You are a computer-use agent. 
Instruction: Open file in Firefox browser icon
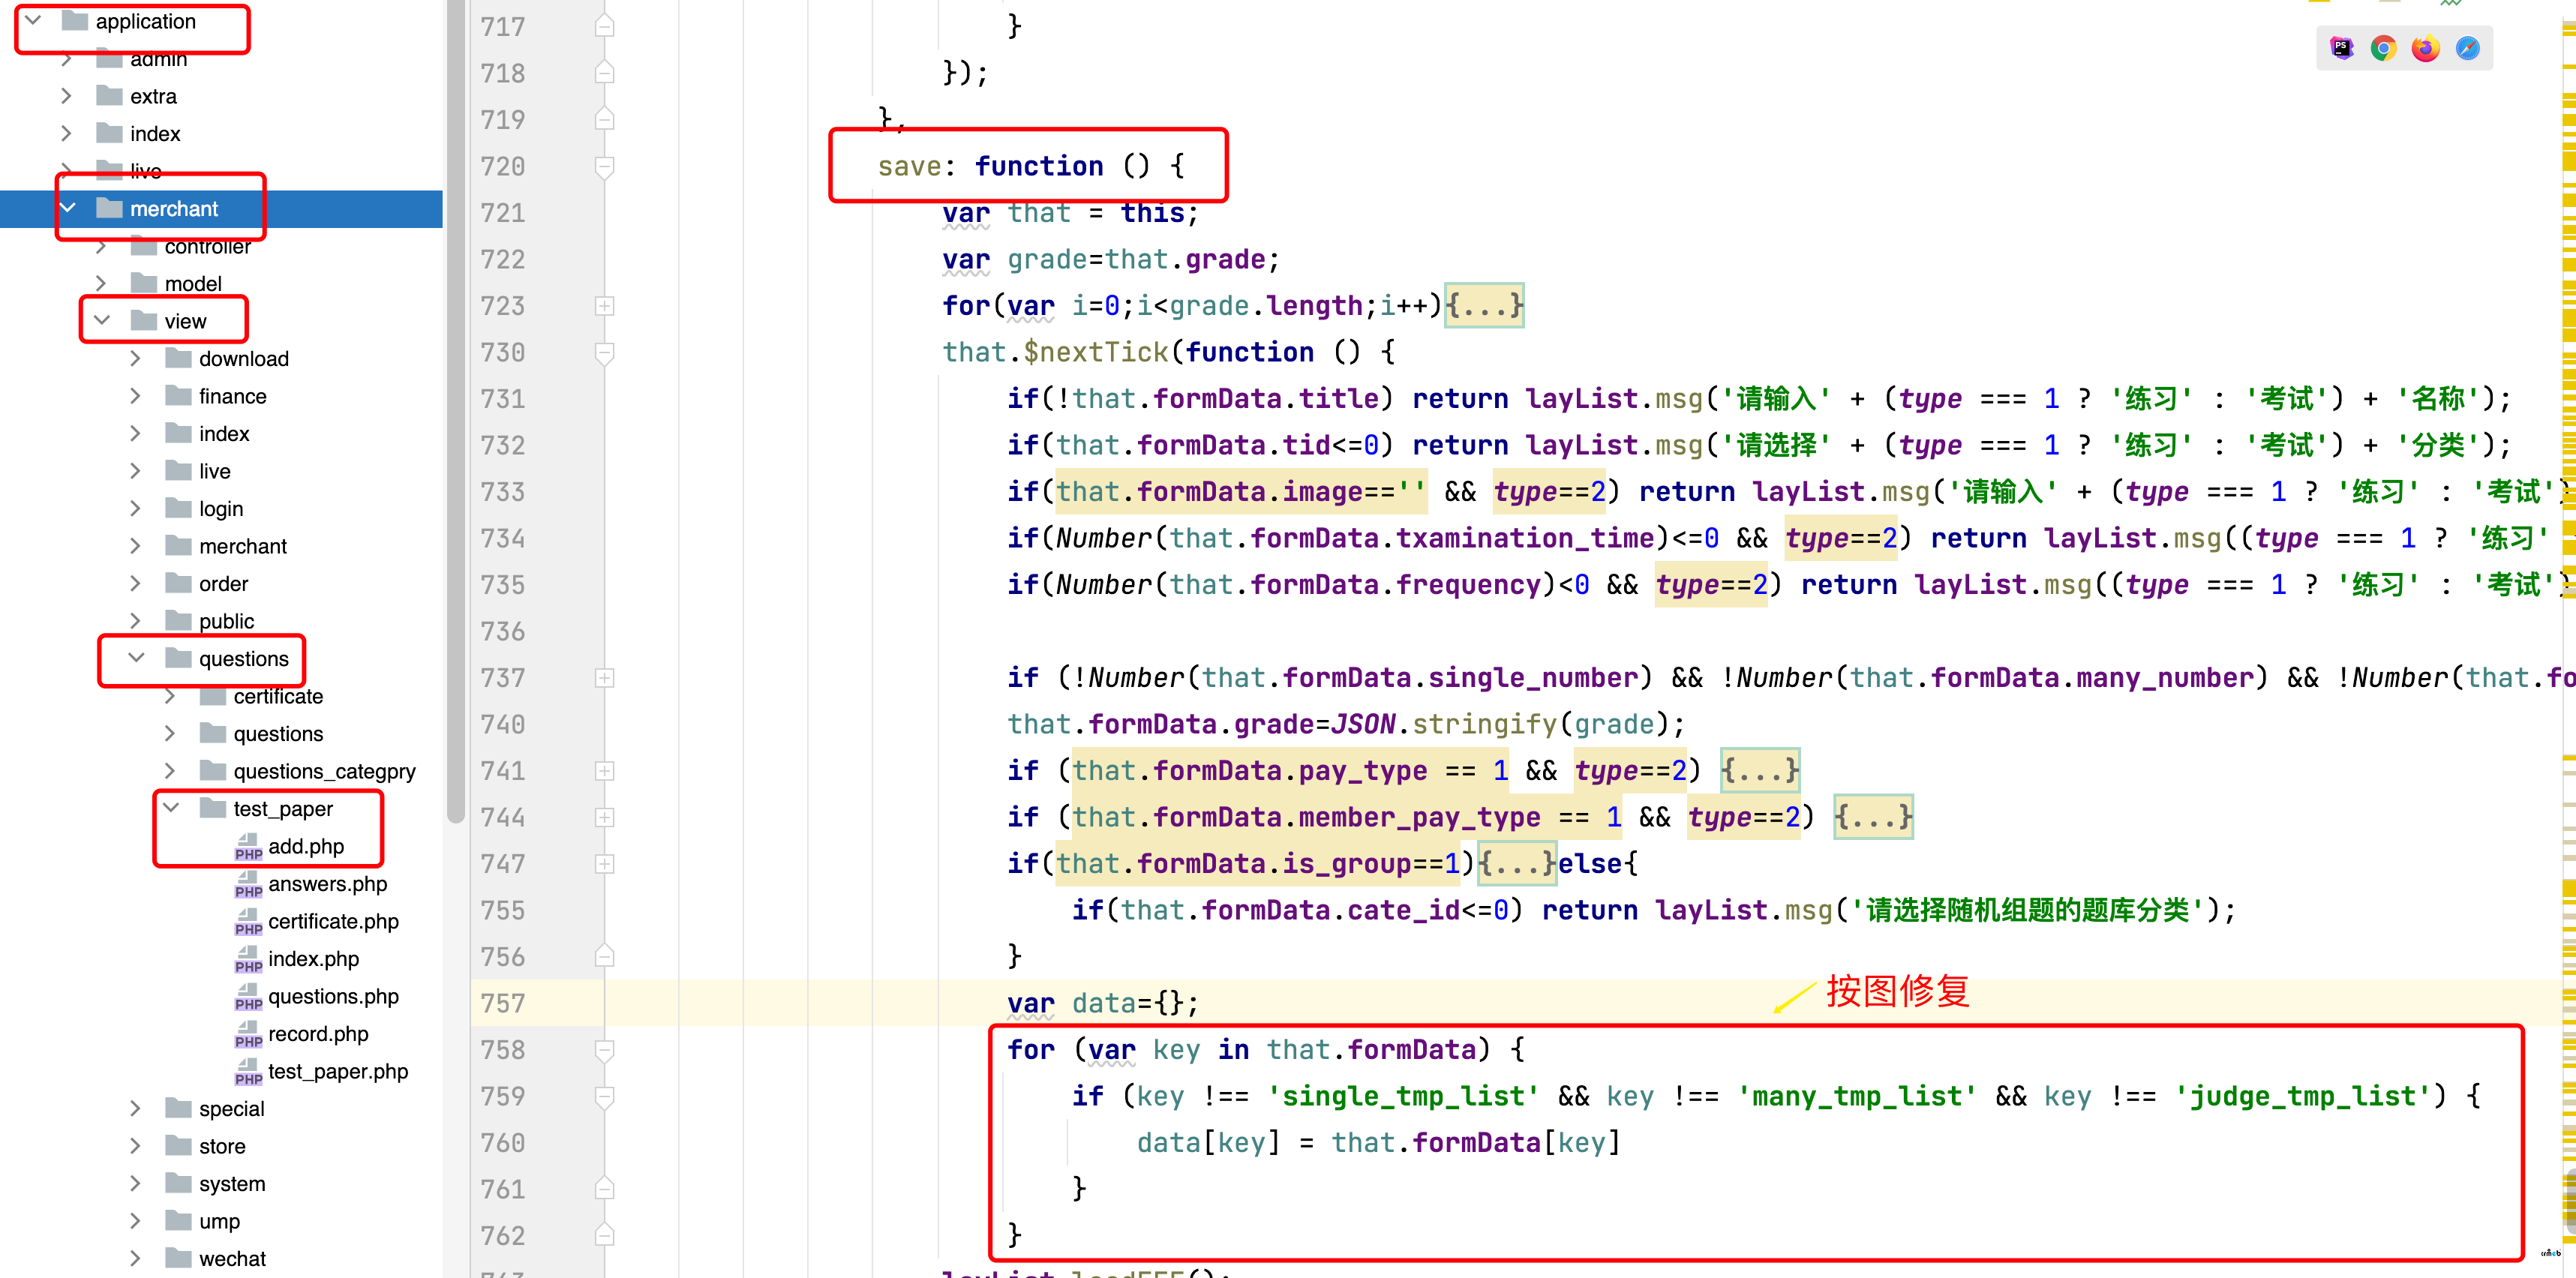tap(2425, 48)
